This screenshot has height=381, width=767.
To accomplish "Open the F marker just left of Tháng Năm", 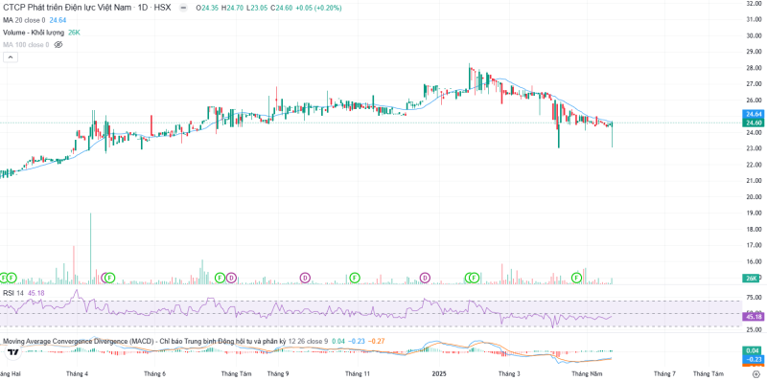I will (x=578, y=278).
